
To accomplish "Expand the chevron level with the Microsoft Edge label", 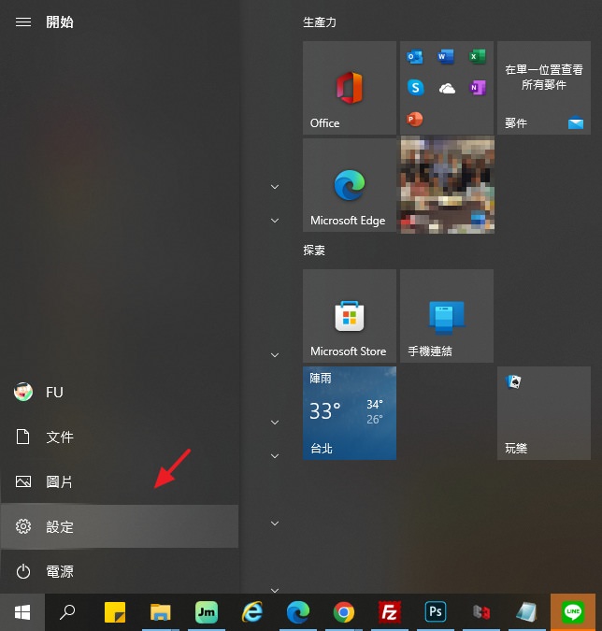I will click(275, 221).
